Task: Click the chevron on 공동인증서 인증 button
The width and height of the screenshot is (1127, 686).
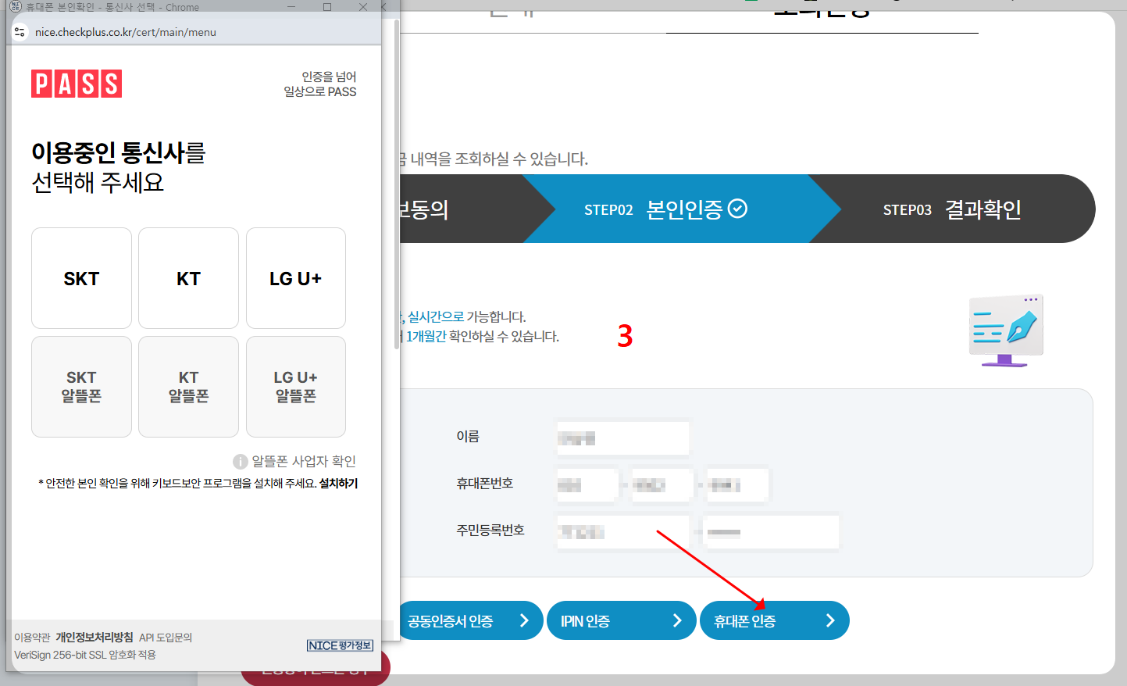Action: click(524, 620)
